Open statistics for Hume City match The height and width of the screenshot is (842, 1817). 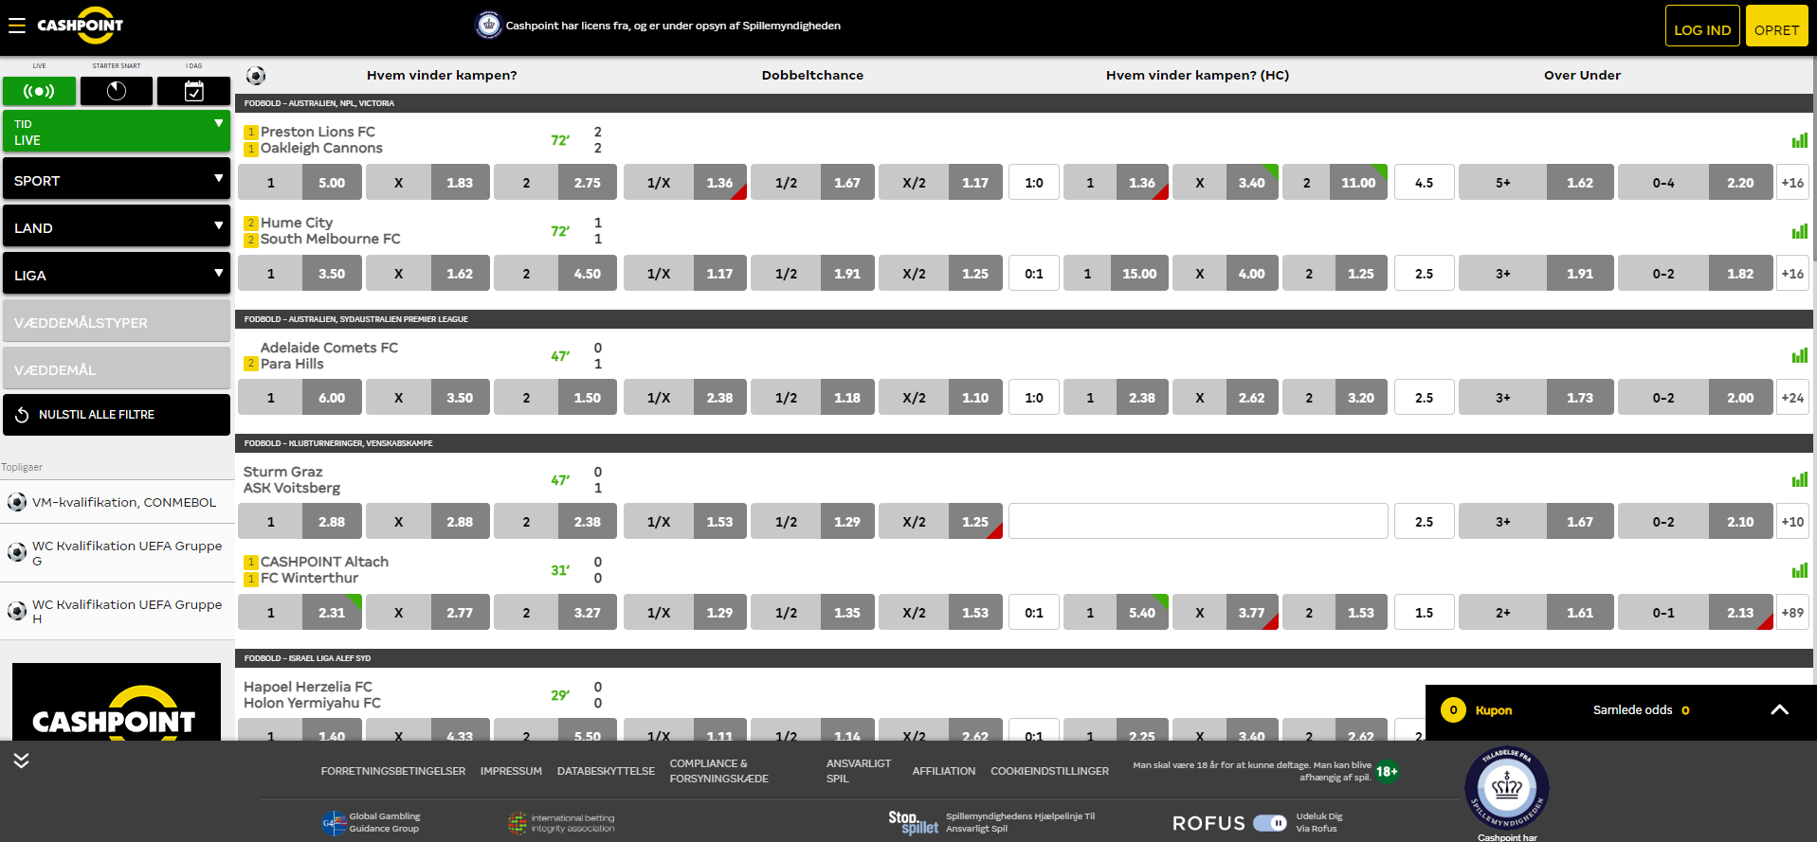coord(1799,231)
